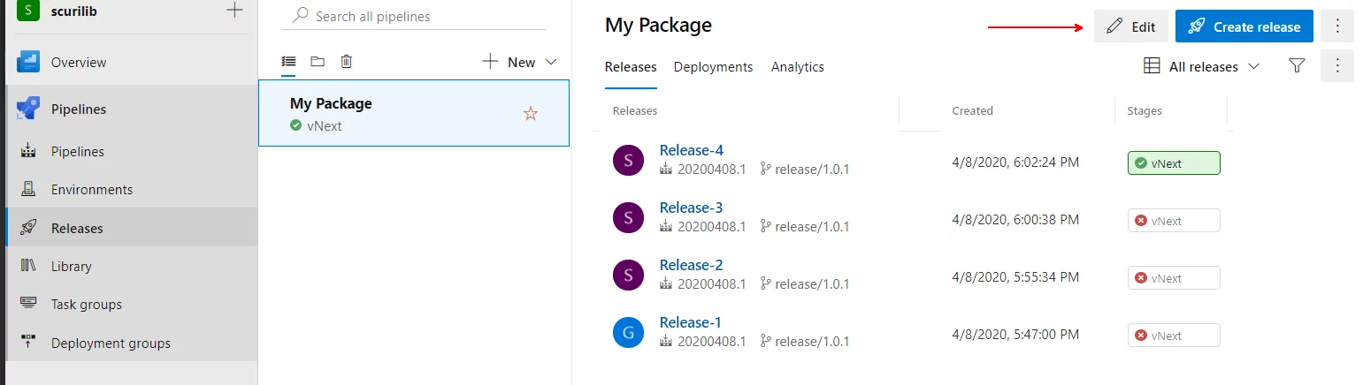1363x385 pixels.
Task: Switch to the Deployments tab
Action: tap(714, 67)
